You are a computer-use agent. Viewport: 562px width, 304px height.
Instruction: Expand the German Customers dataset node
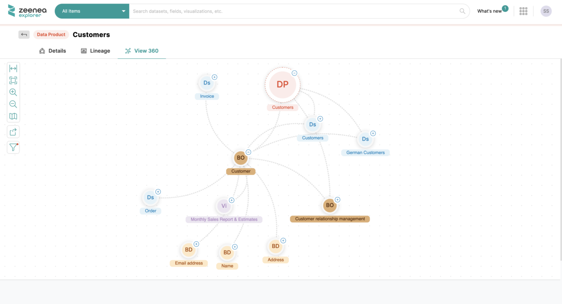click(x=373, y=133)
